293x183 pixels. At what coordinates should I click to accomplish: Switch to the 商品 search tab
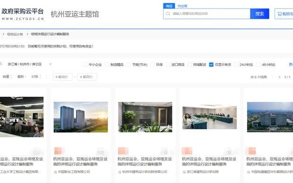pyautogui.click(x=169, y=6)
